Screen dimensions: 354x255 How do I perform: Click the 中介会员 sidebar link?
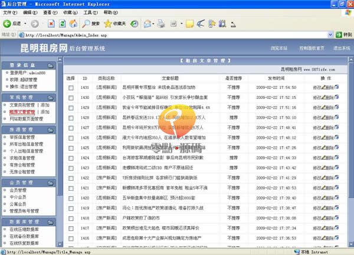click(x=18, y=197)
